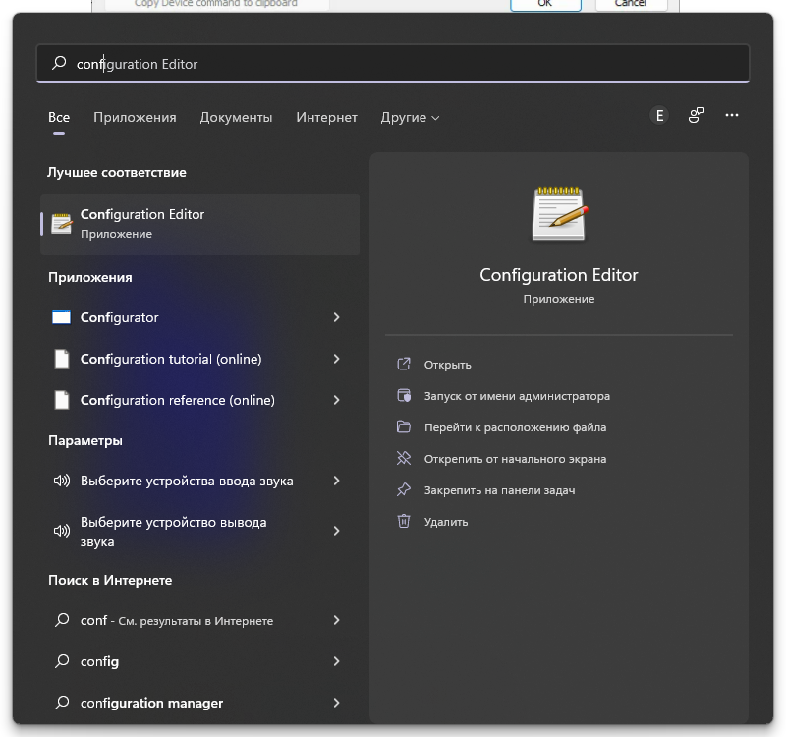
Task: Choose 'Закрепить на панели задач'
Action: tap(499, 490)
